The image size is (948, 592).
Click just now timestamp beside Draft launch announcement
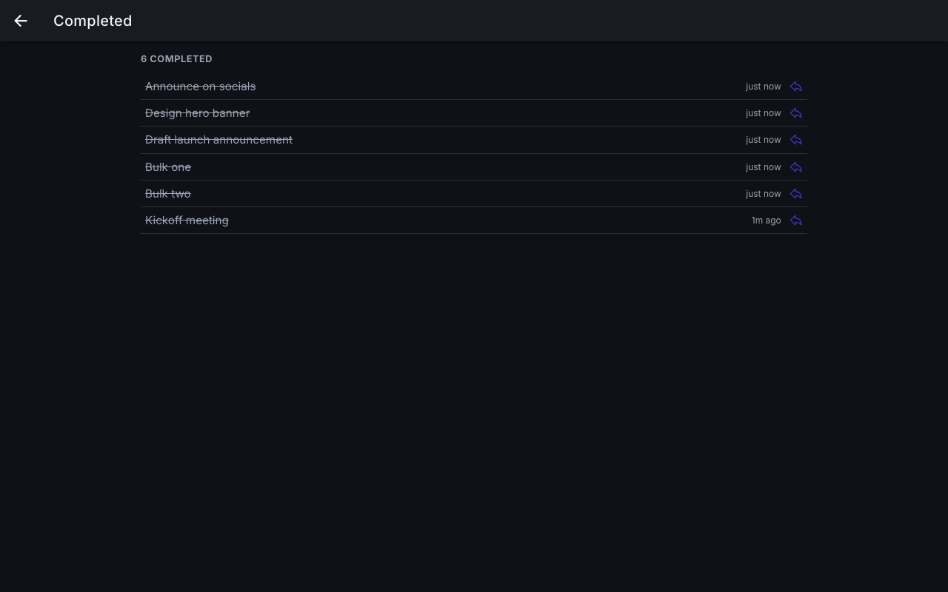(763, 140)
